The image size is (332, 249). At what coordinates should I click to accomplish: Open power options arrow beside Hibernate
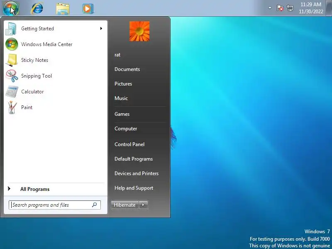point(143,205)
